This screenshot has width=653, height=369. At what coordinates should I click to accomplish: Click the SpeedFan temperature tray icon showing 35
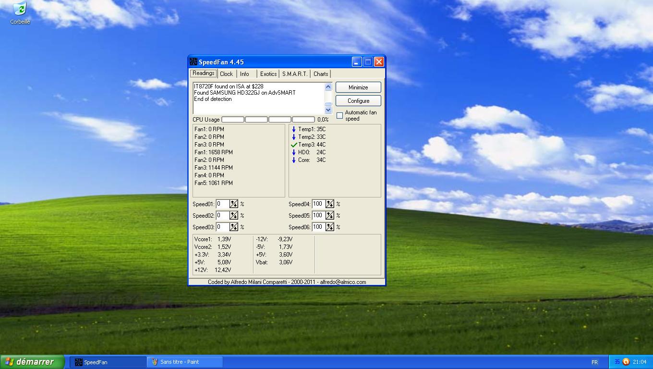pos(617,362)
